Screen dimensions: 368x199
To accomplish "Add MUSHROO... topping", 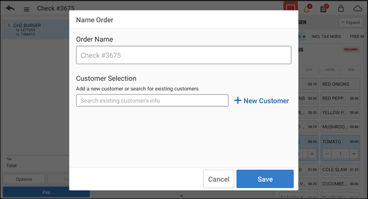I will point(340,127).
